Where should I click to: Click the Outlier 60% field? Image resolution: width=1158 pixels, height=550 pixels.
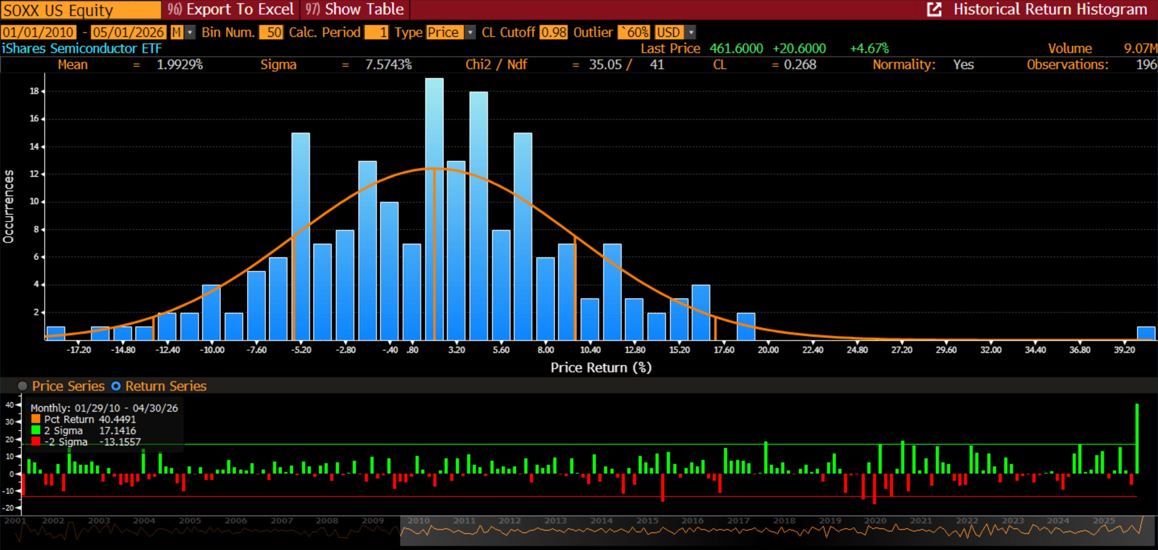coord(634,32)
